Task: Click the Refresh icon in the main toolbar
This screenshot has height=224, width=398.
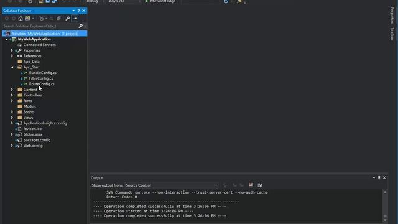Action: coord(226,1)
